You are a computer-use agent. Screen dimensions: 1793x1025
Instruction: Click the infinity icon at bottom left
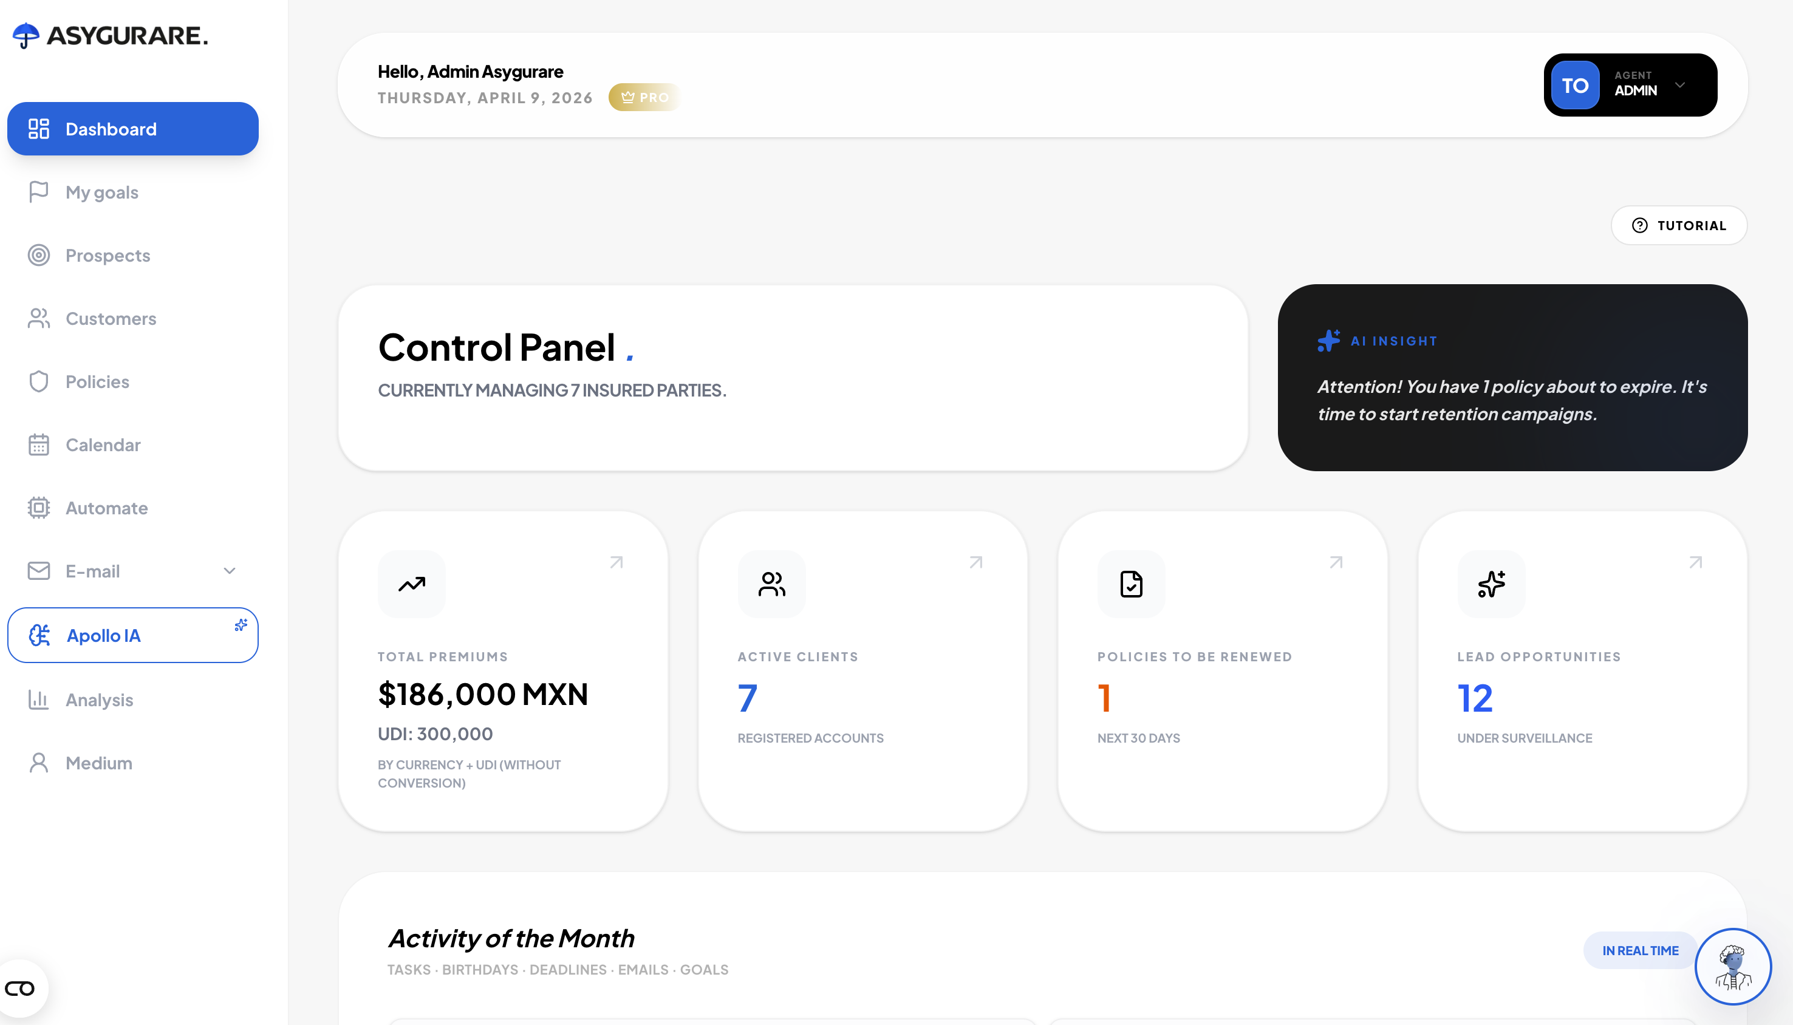tap(19, 989)
